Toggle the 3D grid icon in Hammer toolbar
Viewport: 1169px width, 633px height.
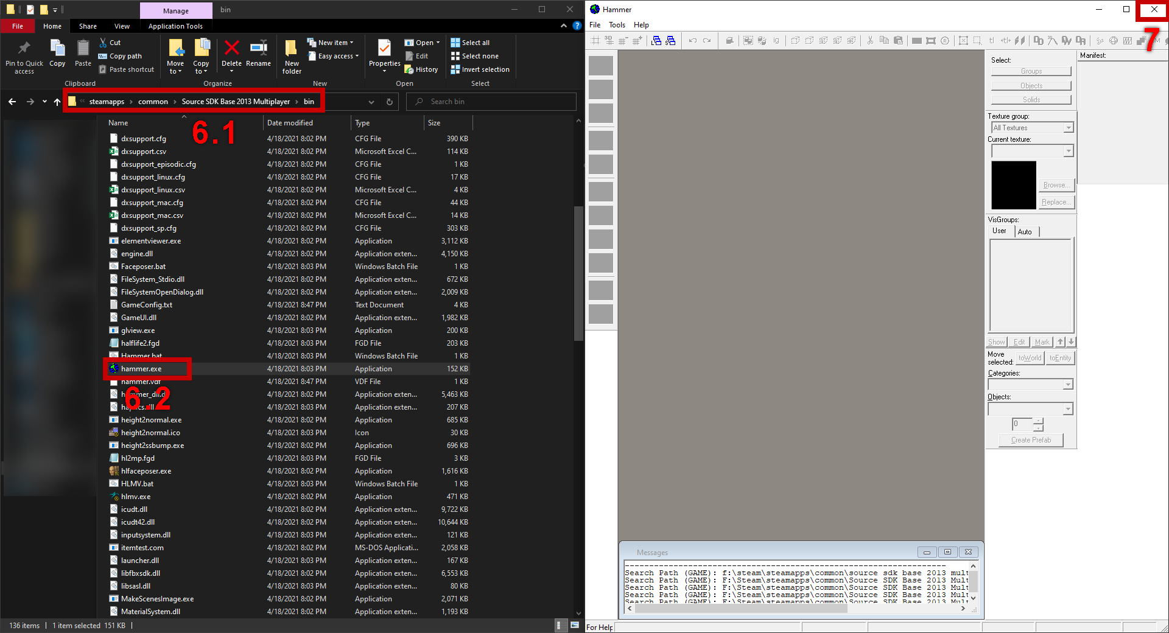(x=609, y=41)
